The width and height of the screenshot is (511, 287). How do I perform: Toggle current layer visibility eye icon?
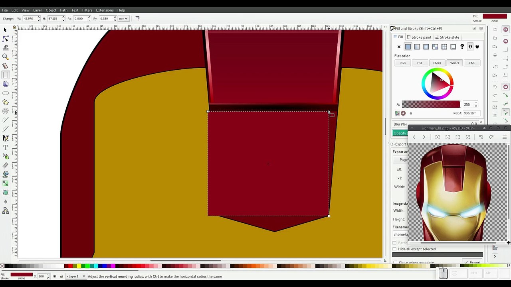point(55,276)
